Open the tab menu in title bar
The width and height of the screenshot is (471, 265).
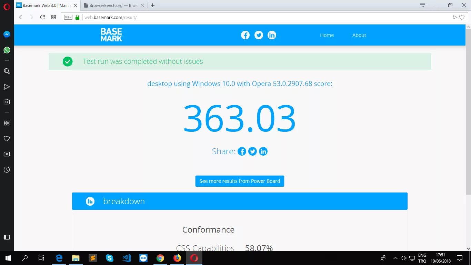[x=423, y=5]
